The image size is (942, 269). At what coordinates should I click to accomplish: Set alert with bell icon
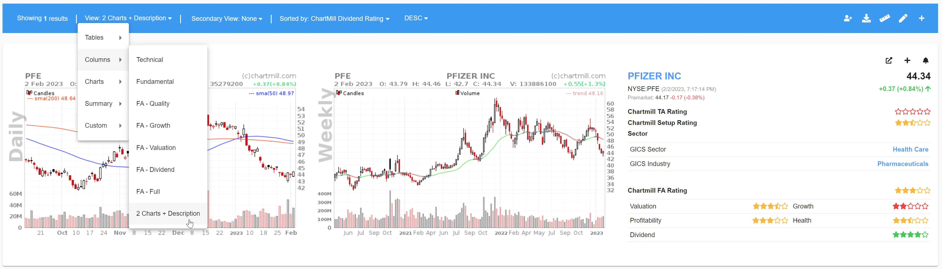926,61
